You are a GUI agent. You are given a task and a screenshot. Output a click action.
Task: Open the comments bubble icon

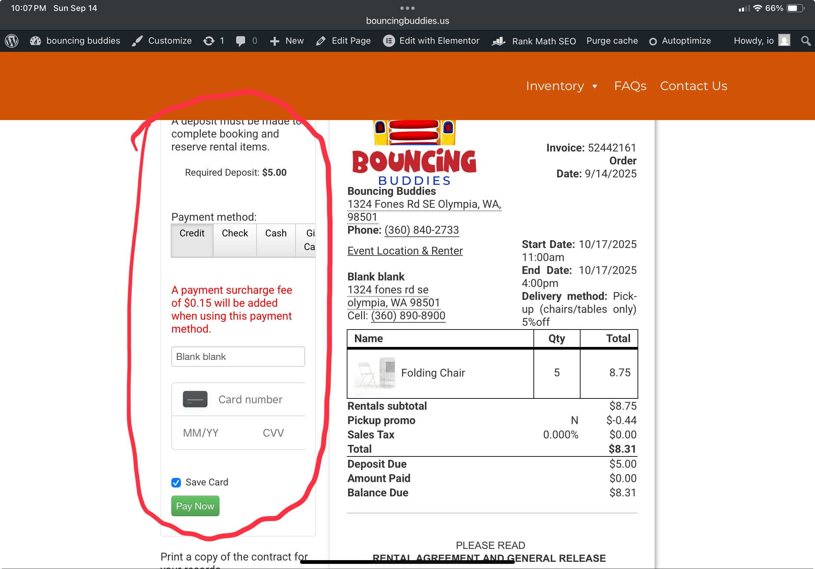click(241, 41)
